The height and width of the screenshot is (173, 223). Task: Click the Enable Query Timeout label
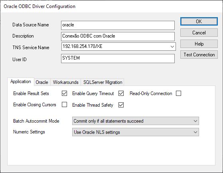tap(93, 93)
